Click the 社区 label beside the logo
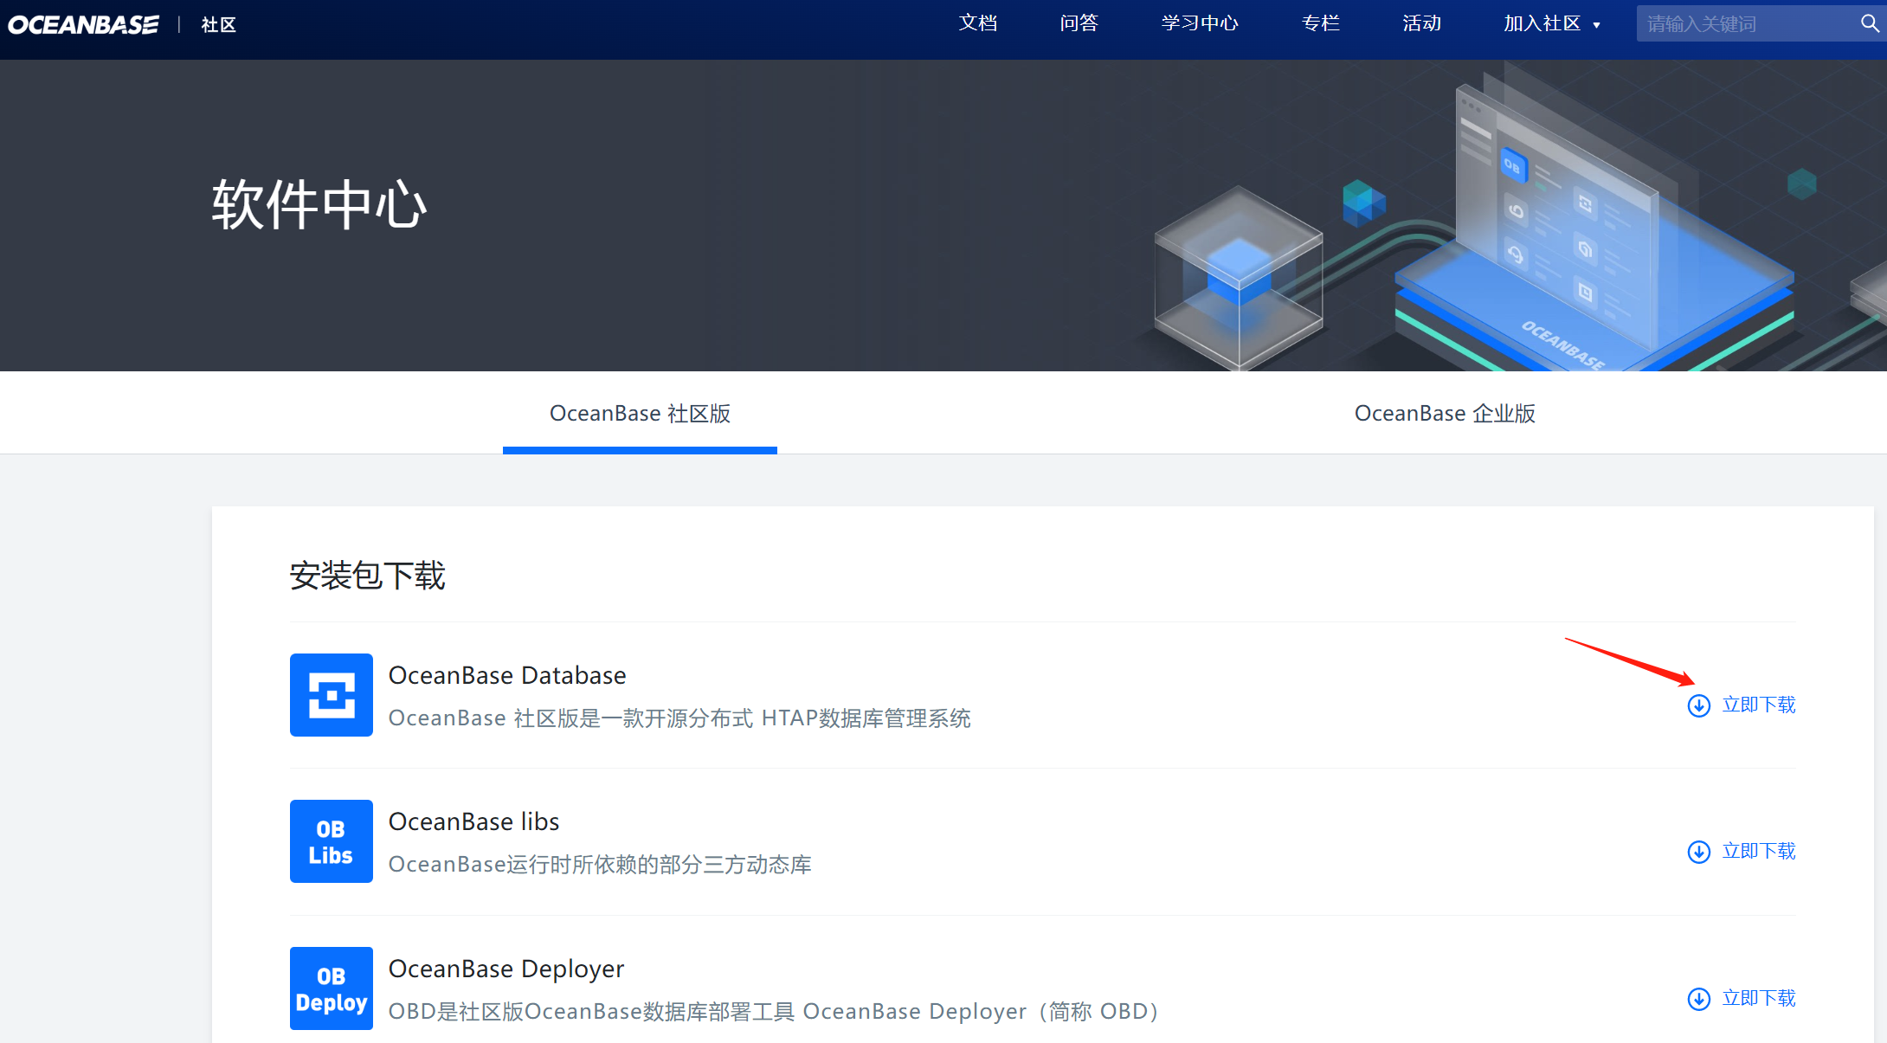The width and height of the screenshot is (1887, 1043). pos(218,25)
